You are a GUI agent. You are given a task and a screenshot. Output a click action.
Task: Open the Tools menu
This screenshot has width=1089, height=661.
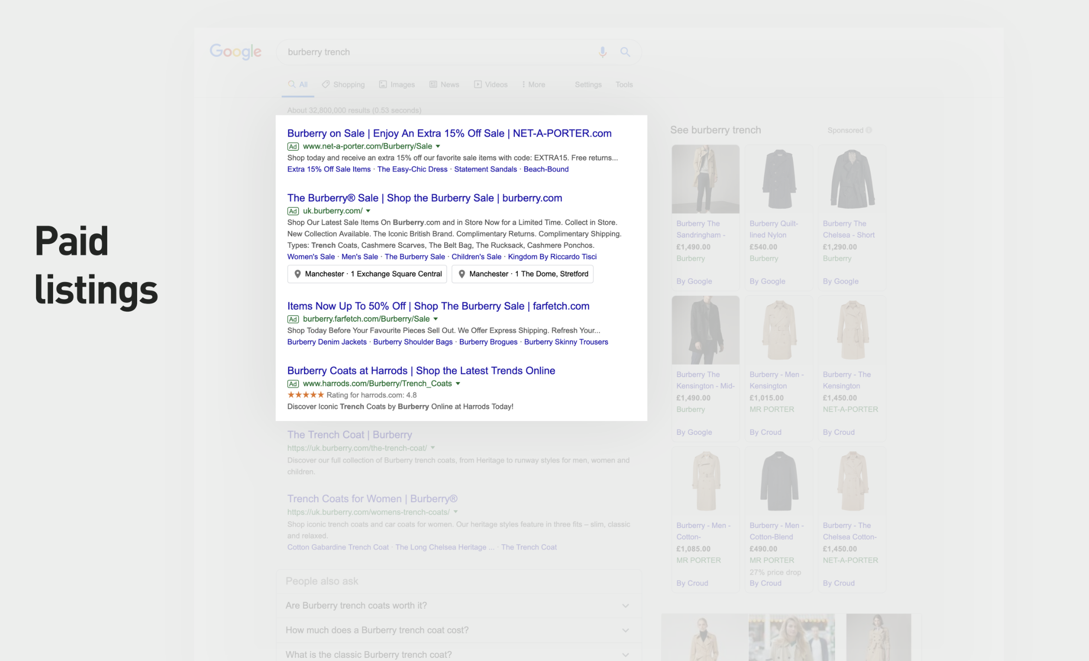coord(624,84)
